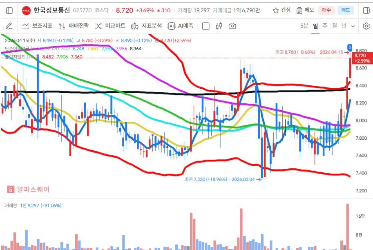Take chart screenshot with camera icon
Image resolution: width=373 pixels, height=250 pixels.
pos(232,26)
